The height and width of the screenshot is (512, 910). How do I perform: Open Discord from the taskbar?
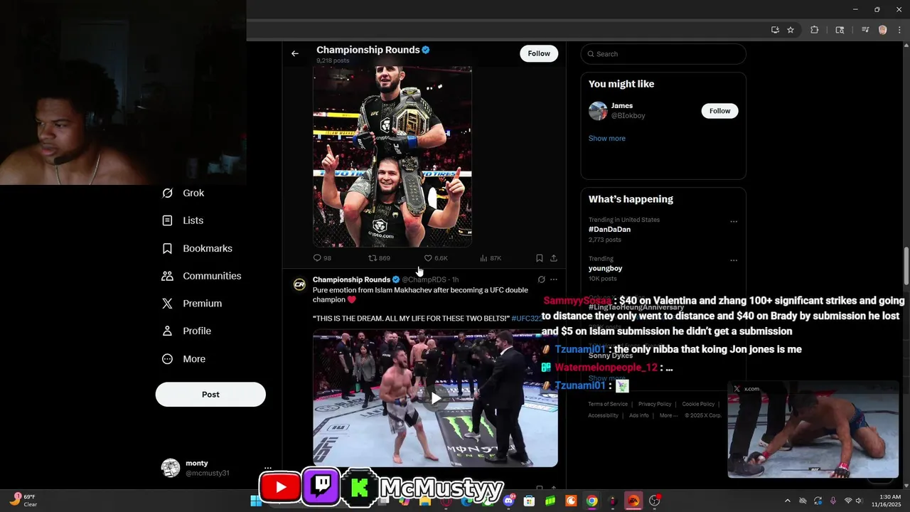pyautogui.click(x=509, y=501)
